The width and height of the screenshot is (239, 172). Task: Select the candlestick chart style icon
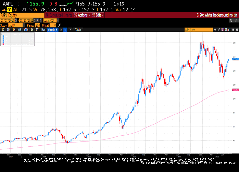[65, 30]
